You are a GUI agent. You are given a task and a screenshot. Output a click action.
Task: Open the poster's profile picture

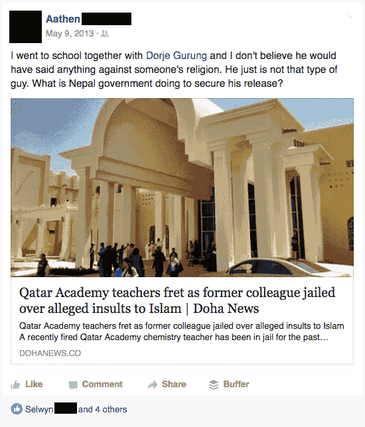[x=26, y=27]
